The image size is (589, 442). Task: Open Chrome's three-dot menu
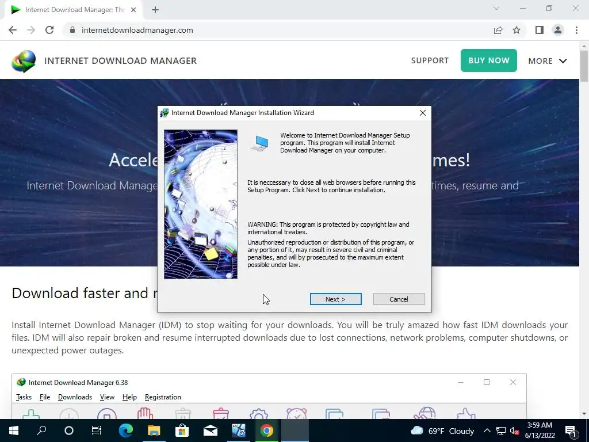click(x=576, y=30)
